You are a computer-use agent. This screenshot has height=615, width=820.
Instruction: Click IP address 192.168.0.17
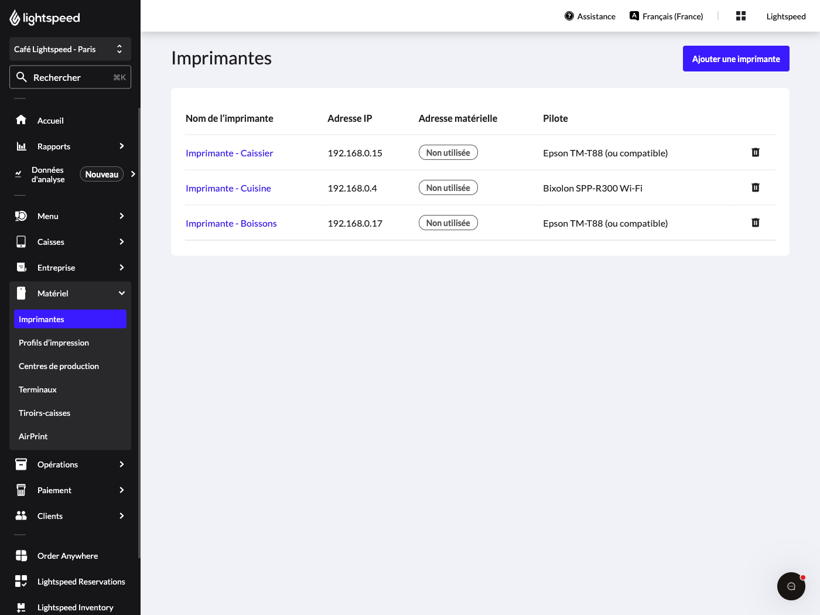pyautogui.click(x=355, y=223)
